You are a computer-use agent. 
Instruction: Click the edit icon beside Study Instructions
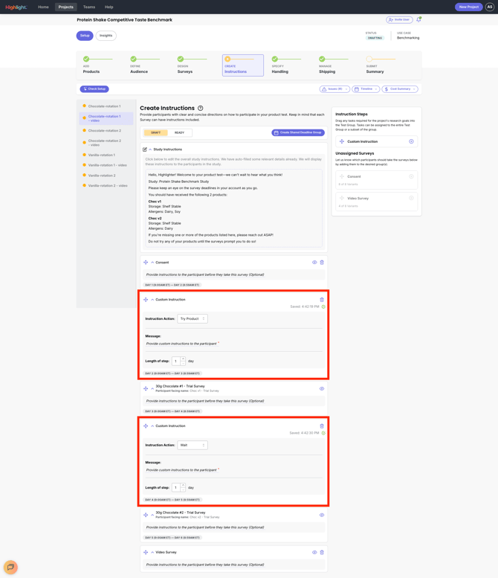(145, 150)
